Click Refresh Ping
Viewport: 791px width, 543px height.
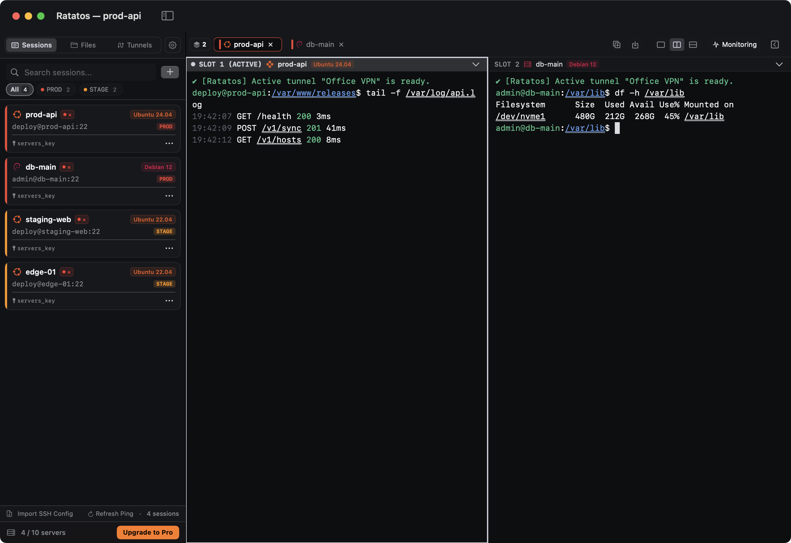pyautogui.click(x=111, y=513)
